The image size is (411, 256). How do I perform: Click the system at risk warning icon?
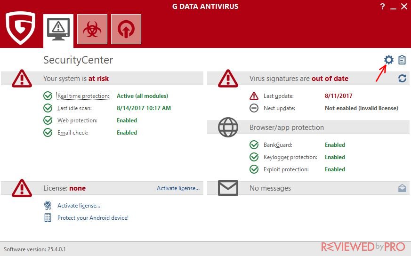[x=22, y=78]
